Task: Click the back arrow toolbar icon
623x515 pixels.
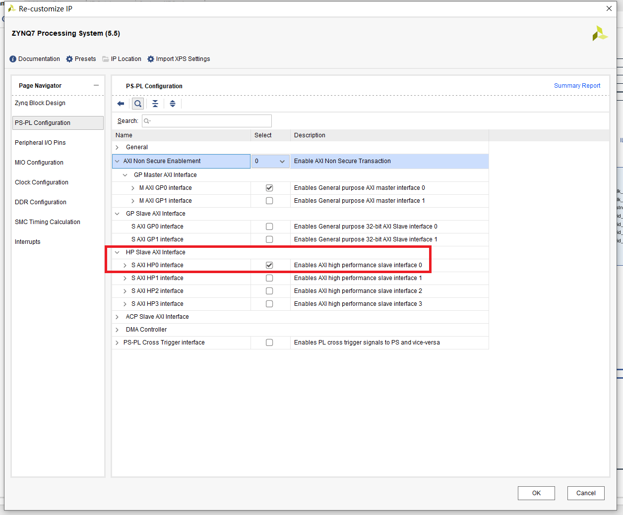Action: pyautogui.click(x=121, y=104)
